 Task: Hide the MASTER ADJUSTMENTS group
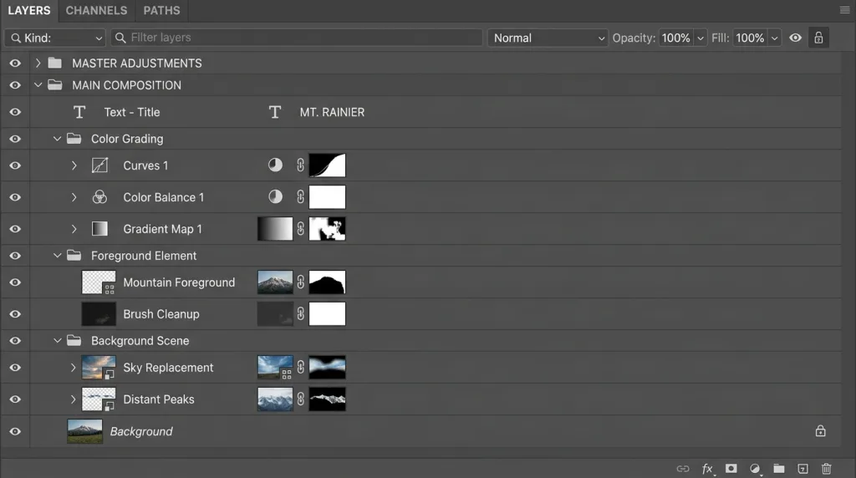coord(15,64)
